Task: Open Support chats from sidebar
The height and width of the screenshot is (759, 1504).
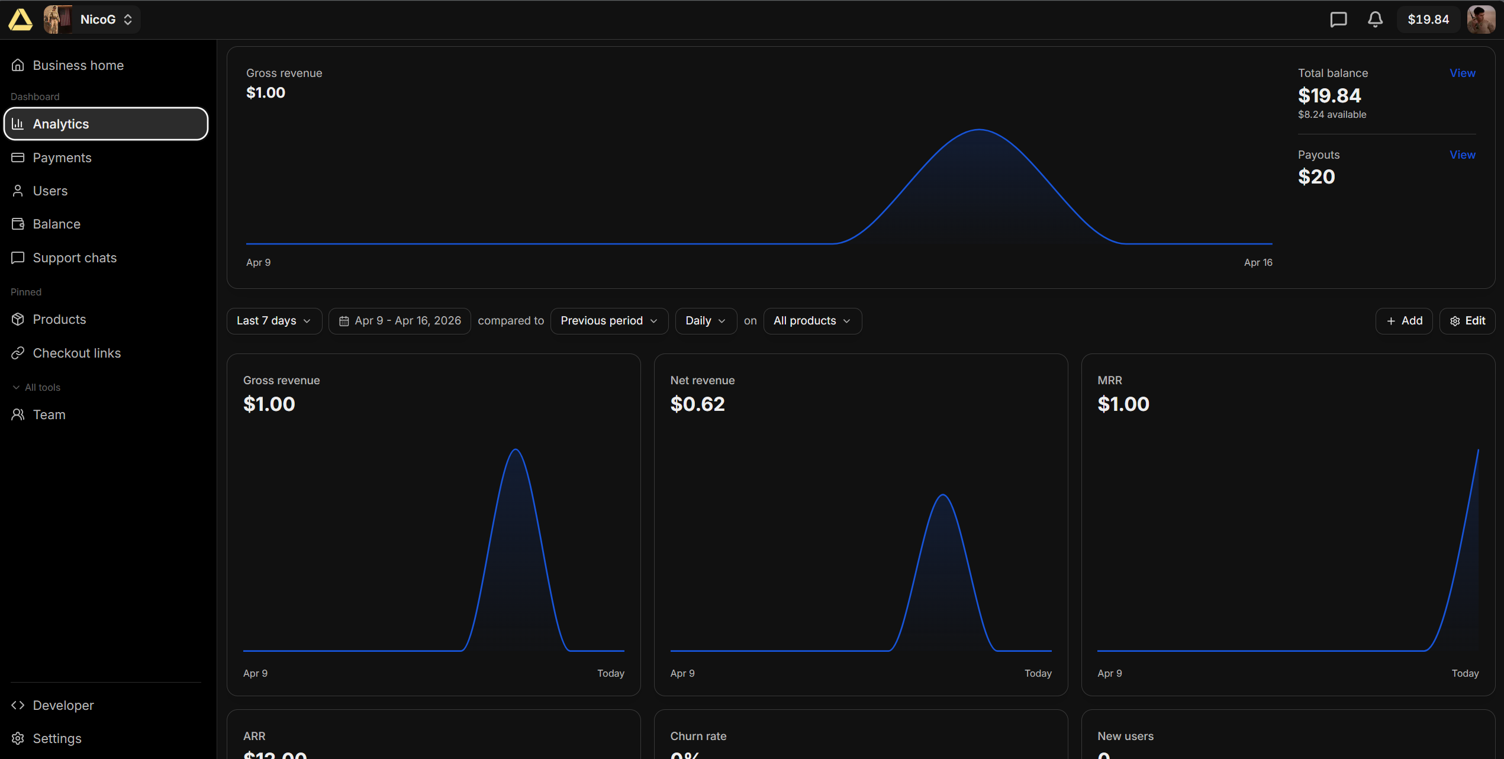Action: click(75, 258)
